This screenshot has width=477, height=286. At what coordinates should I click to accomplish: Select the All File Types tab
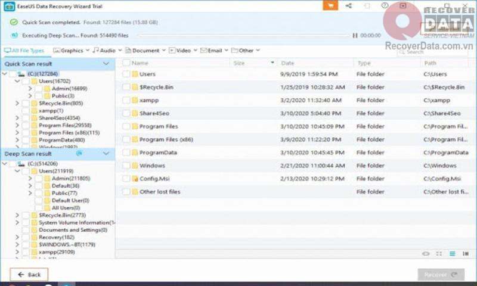[x=24, y=51]
